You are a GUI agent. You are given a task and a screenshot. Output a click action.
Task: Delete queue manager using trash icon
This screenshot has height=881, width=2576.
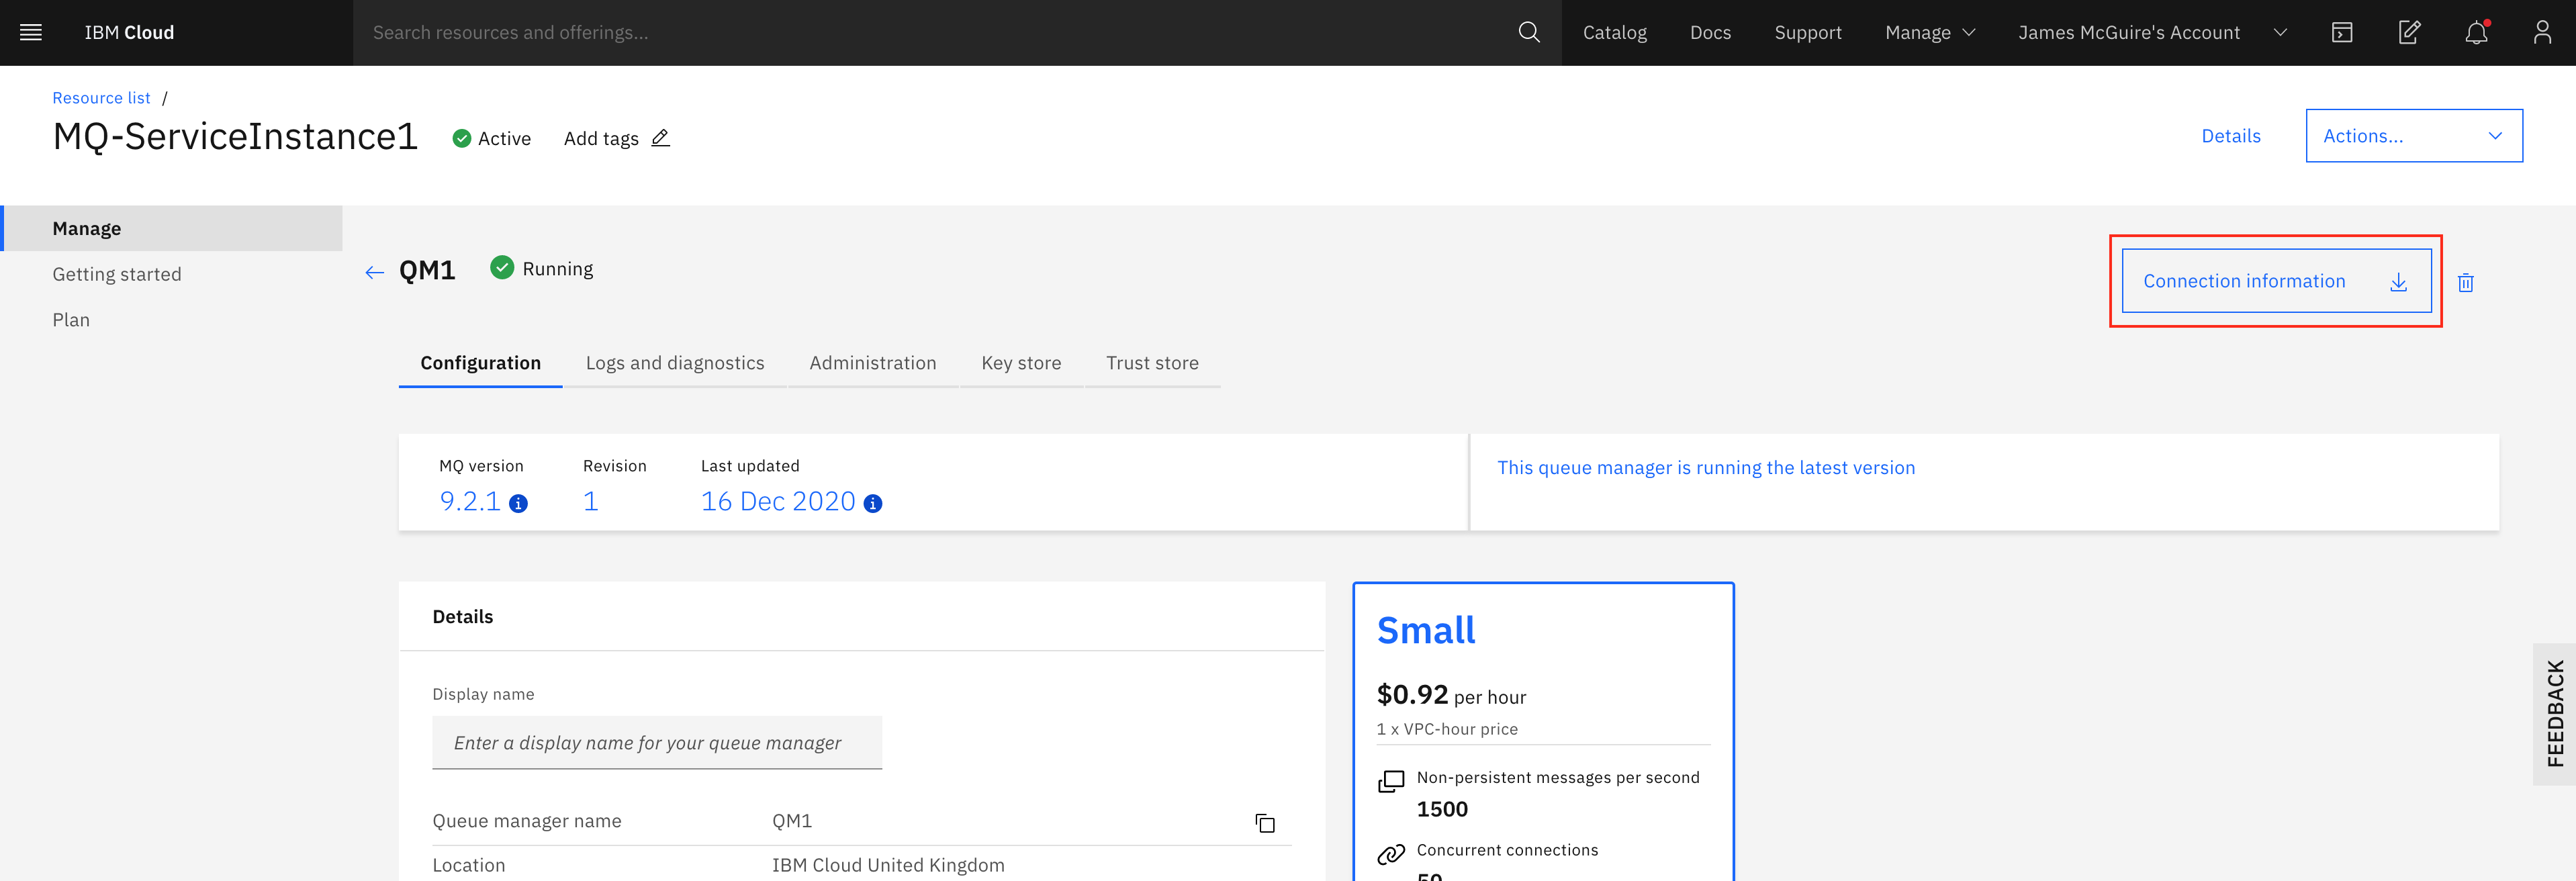pyautogui.click(x=2466, y=282)
